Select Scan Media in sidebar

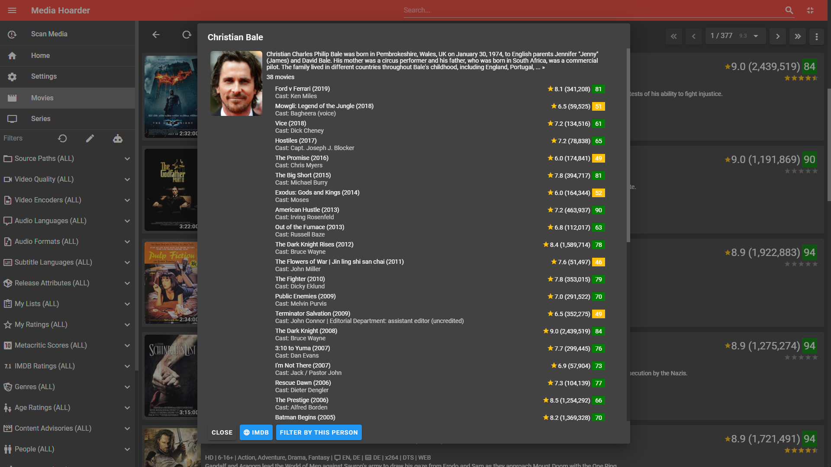pos(49,34)
